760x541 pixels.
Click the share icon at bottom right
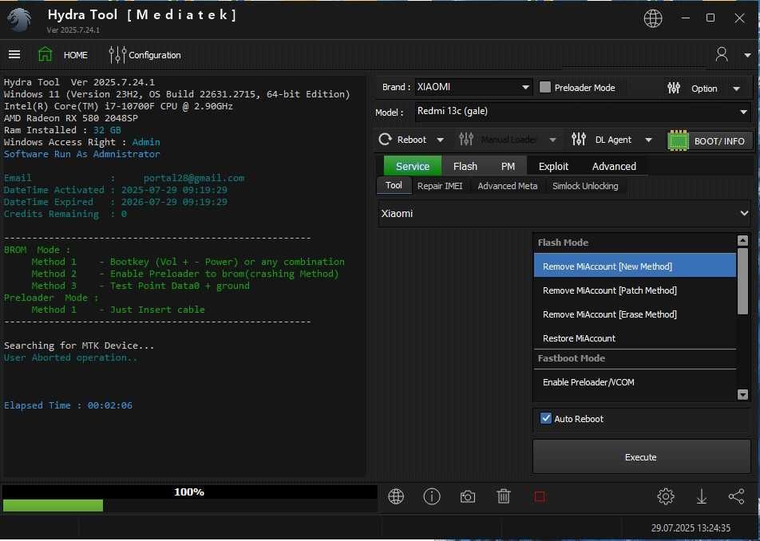coord(736,496)
